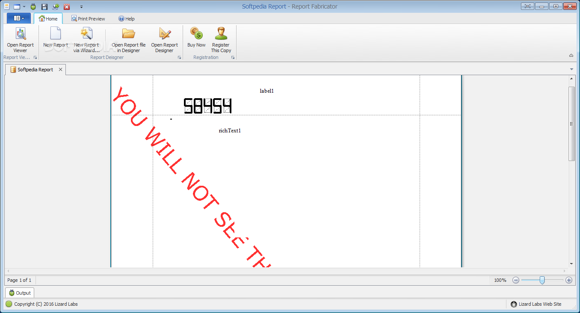This screenshot has height=313, width=580.
Task: Click the 58454 digital number display
Action: click(207, 106)
